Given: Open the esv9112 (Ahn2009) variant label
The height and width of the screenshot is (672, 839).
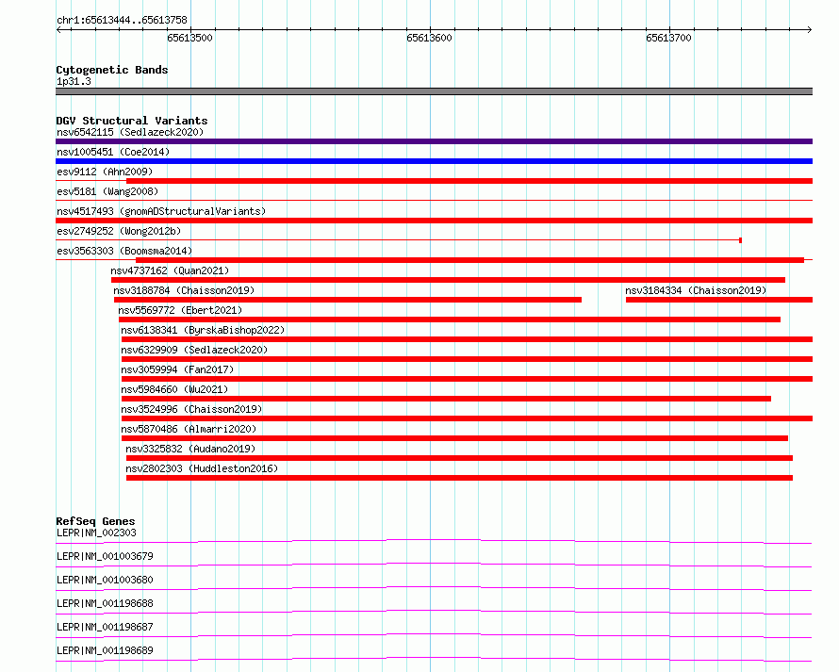Looking at the screenshot, I should pyautogui.click(x=105, y=172).
